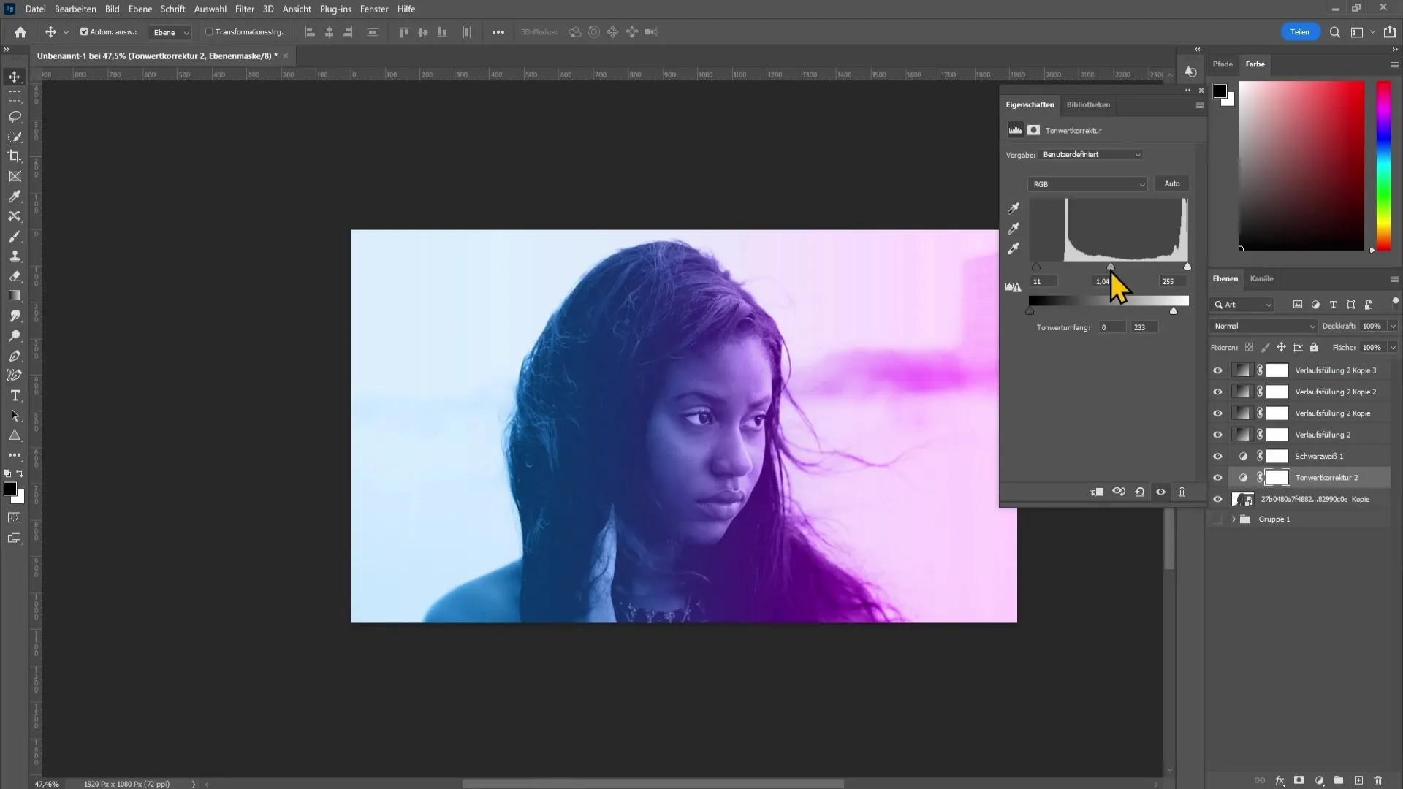Image resolution: width=1403 pixels, height=789 pixels.
Task: Click the white output level slider handle
Action: pos(1174,311)
